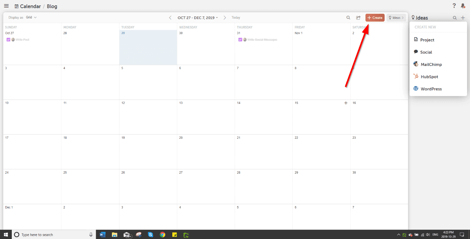Add a new idea with plus icon
The image size is (470, 239).
click(463, 18)
